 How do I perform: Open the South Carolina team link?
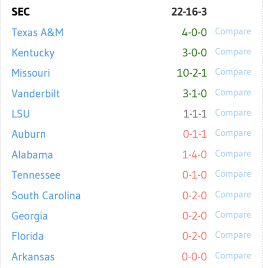(46, 196)
